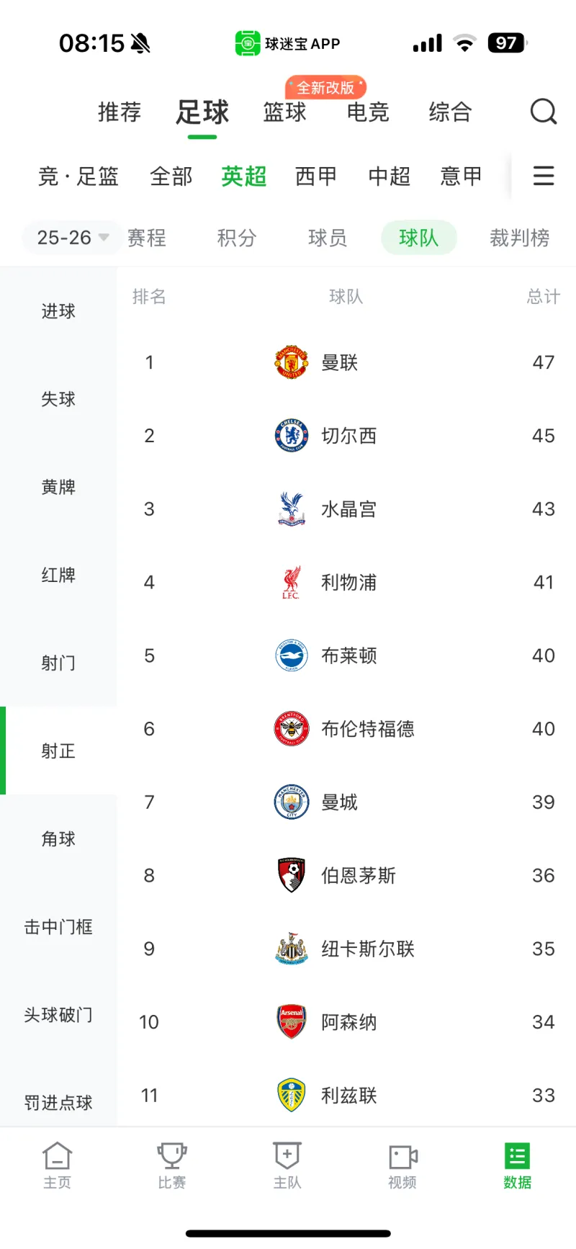
Task: Select 角球 corner kicks category
Action: click(x=58, y=838)
